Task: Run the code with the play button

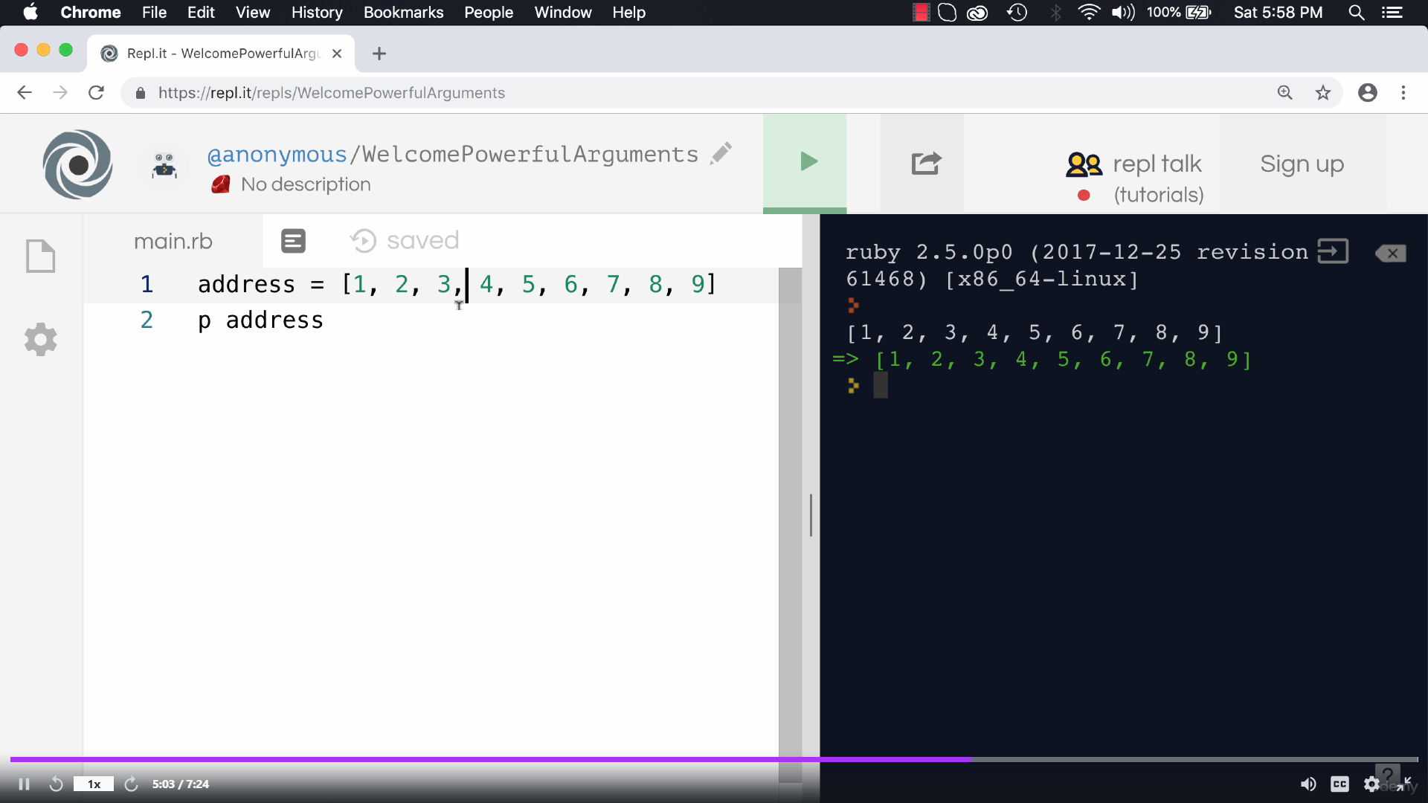Action: [806, 162]
